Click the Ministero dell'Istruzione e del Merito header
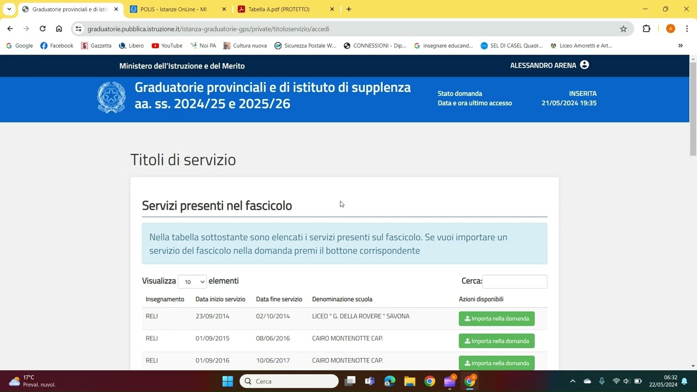Image resolution: width=697 pixels, height=392 pixels. [182, 66]
